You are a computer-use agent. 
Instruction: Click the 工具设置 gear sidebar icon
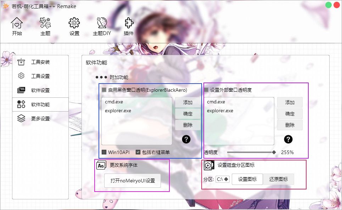pyautogui.click(x=21, y=76)
